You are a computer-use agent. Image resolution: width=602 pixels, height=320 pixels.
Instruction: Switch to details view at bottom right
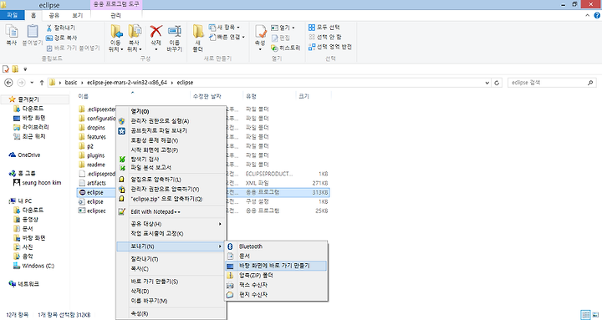pyautogui.click(x=585, y=315)
